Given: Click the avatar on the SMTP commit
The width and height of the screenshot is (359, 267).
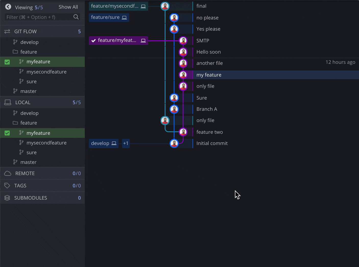Looking at the screenshot, I should click(x=183, y=41).
